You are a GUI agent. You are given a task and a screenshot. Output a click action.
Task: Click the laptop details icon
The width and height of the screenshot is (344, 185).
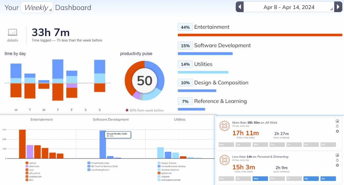pyautogui.click(x=12, y=32)
